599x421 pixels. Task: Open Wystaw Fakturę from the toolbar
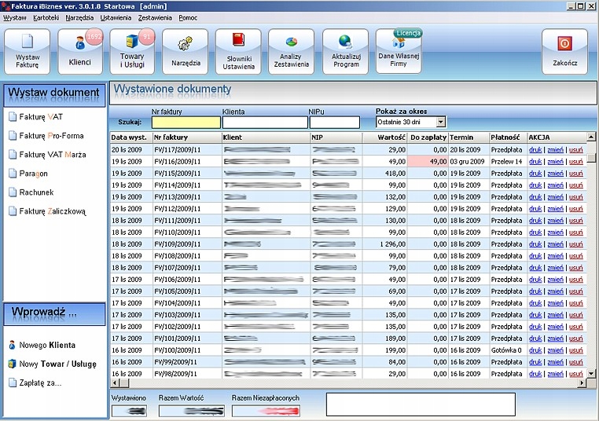coord(28,51)
